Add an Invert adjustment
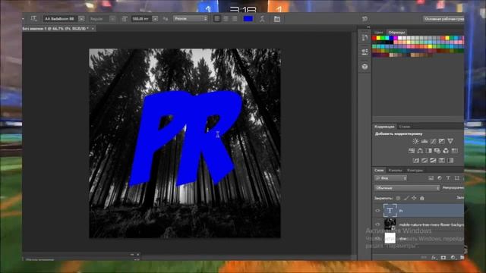This screenshot has width=486, height=273. click(x=416, y=160)
